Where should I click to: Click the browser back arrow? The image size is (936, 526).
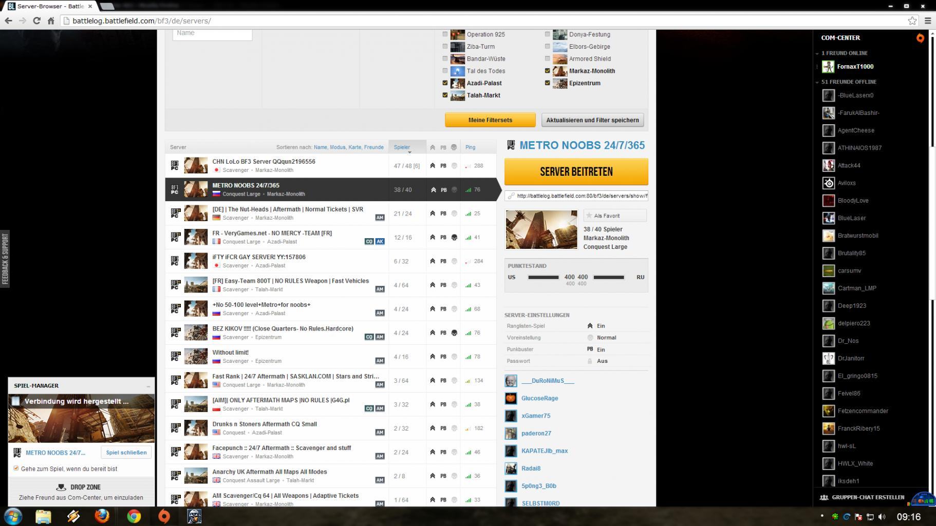[x=8, y=21]
